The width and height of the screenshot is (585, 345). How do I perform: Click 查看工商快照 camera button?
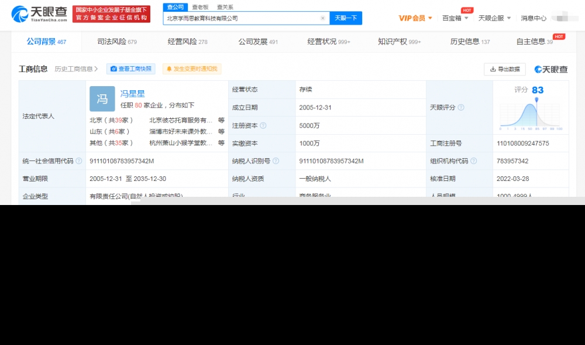coord(131,69)
